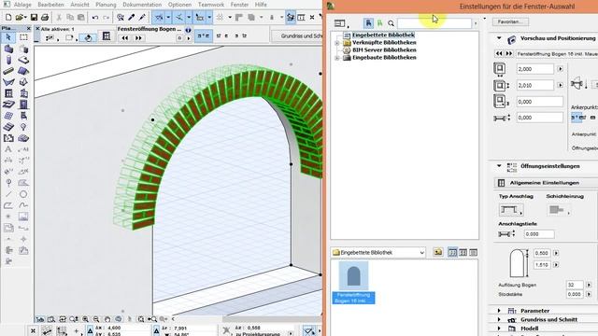The width and height of the screenshot is (598, 336).
Task: Select the Circle tool in the toolbox
Action: (x=23, y=194)
